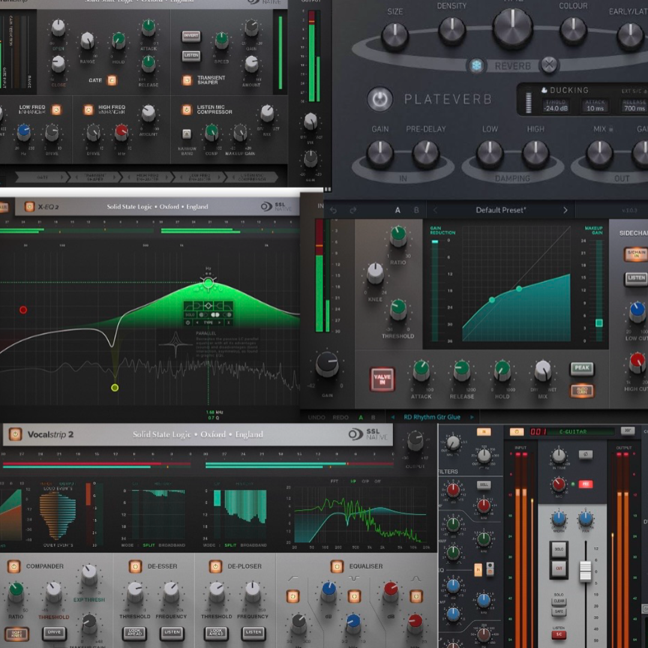Click the UNDO text button in bottom bar
Image resolution: width=648 pixels, height=648 pixels.
tap(317, 418)
